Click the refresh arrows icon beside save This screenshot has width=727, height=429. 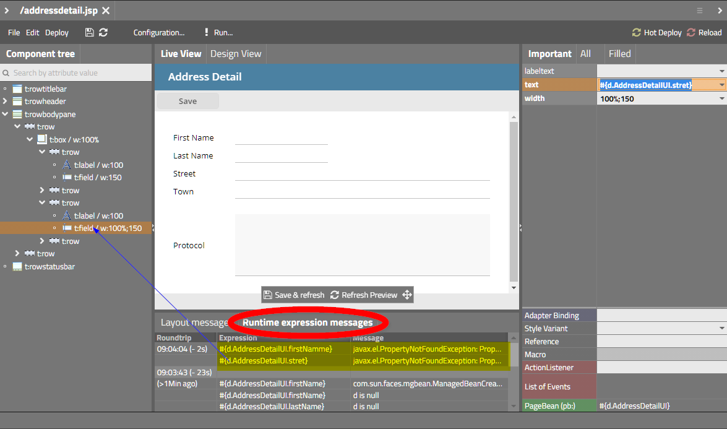[103, 32]
